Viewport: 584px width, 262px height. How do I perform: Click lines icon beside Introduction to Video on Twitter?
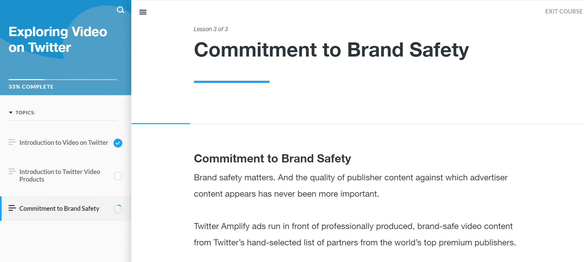(12, 142)
